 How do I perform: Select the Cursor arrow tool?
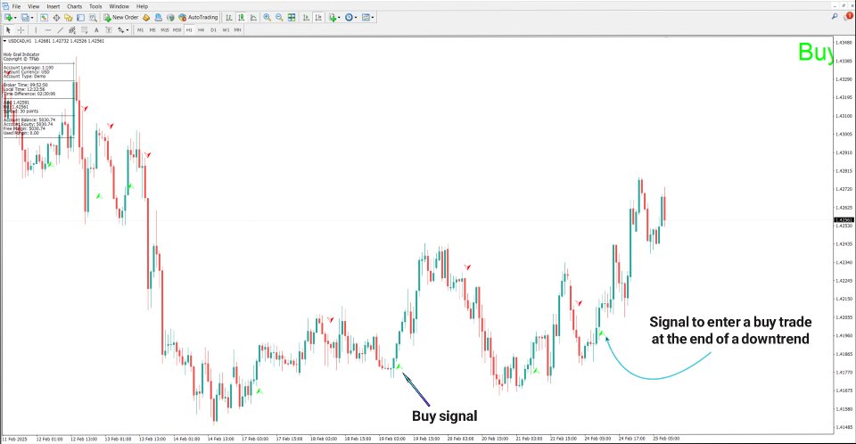(x=8, y=30)
